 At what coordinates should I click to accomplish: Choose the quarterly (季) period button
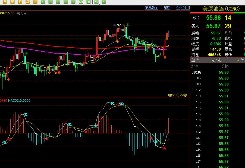click(x=28, y=2)
